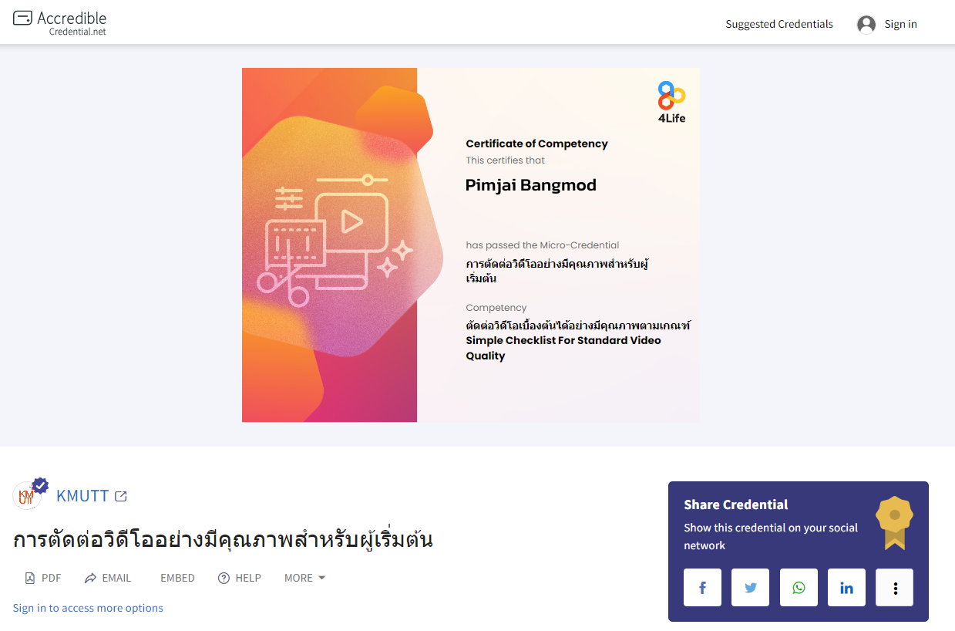This screenshot has height=631, width=955.
Task: Click the Accredible Credential.net logo
Action: [x=59, y=22]
